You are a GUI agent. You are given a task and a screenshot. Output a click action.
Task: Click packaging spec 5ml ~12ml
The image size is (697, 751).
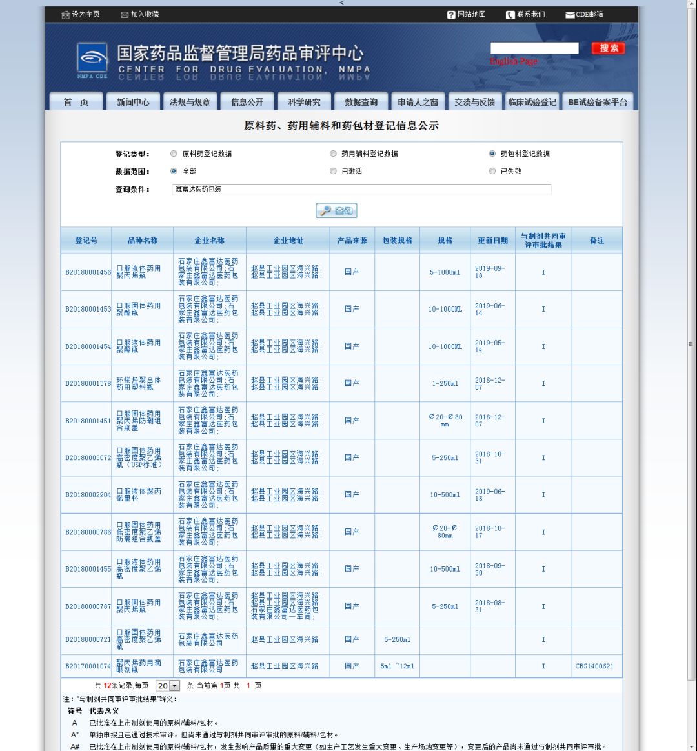[x=397, y=666]
